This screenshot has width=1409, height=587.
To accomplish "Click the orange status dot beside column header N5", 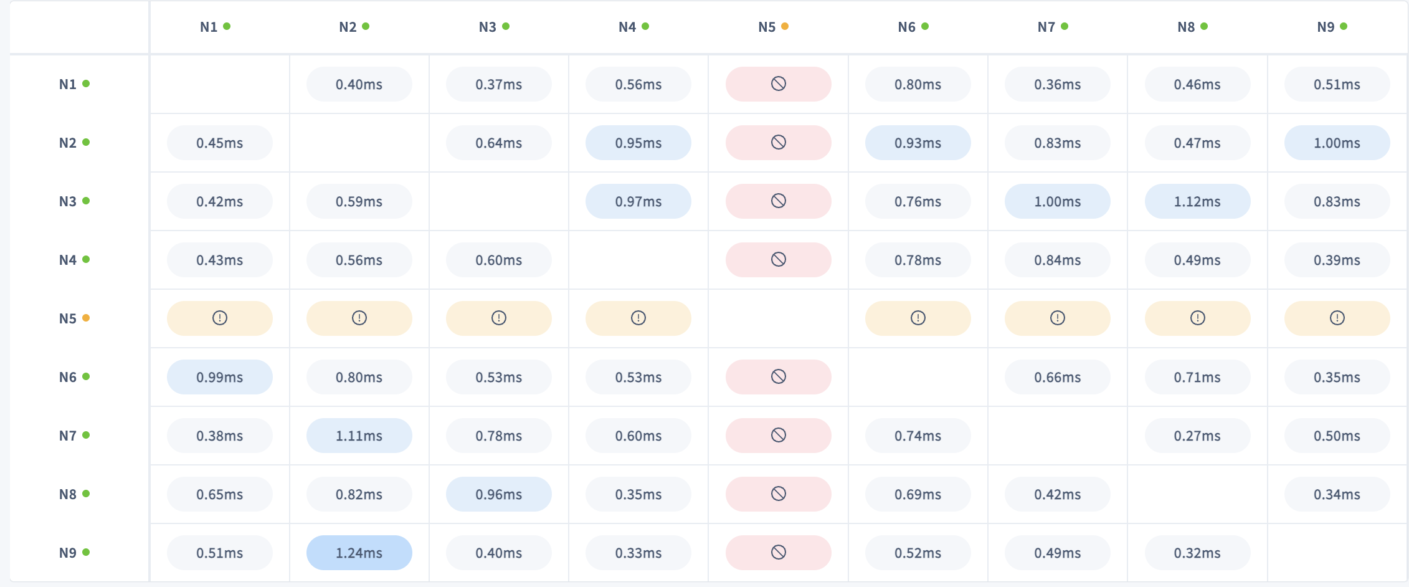I will (785, 26).
